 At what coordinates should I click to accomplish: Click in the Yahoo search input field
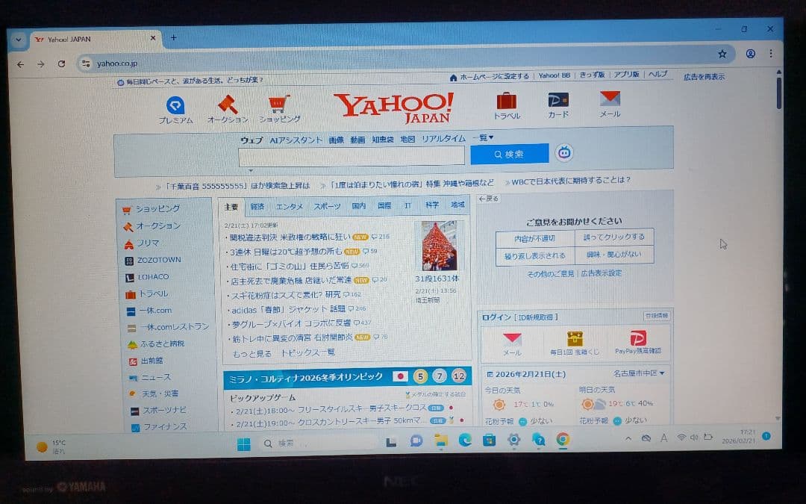352,155
